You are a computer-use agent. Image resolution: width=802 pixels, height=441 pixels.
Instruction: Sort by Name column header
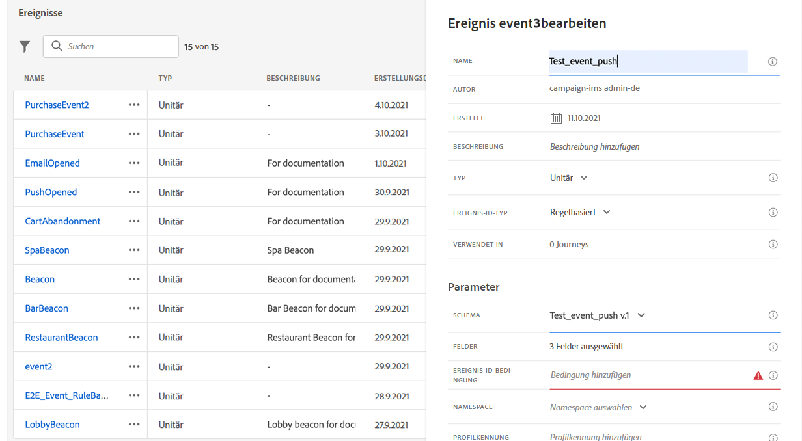(x=35, y=78)
